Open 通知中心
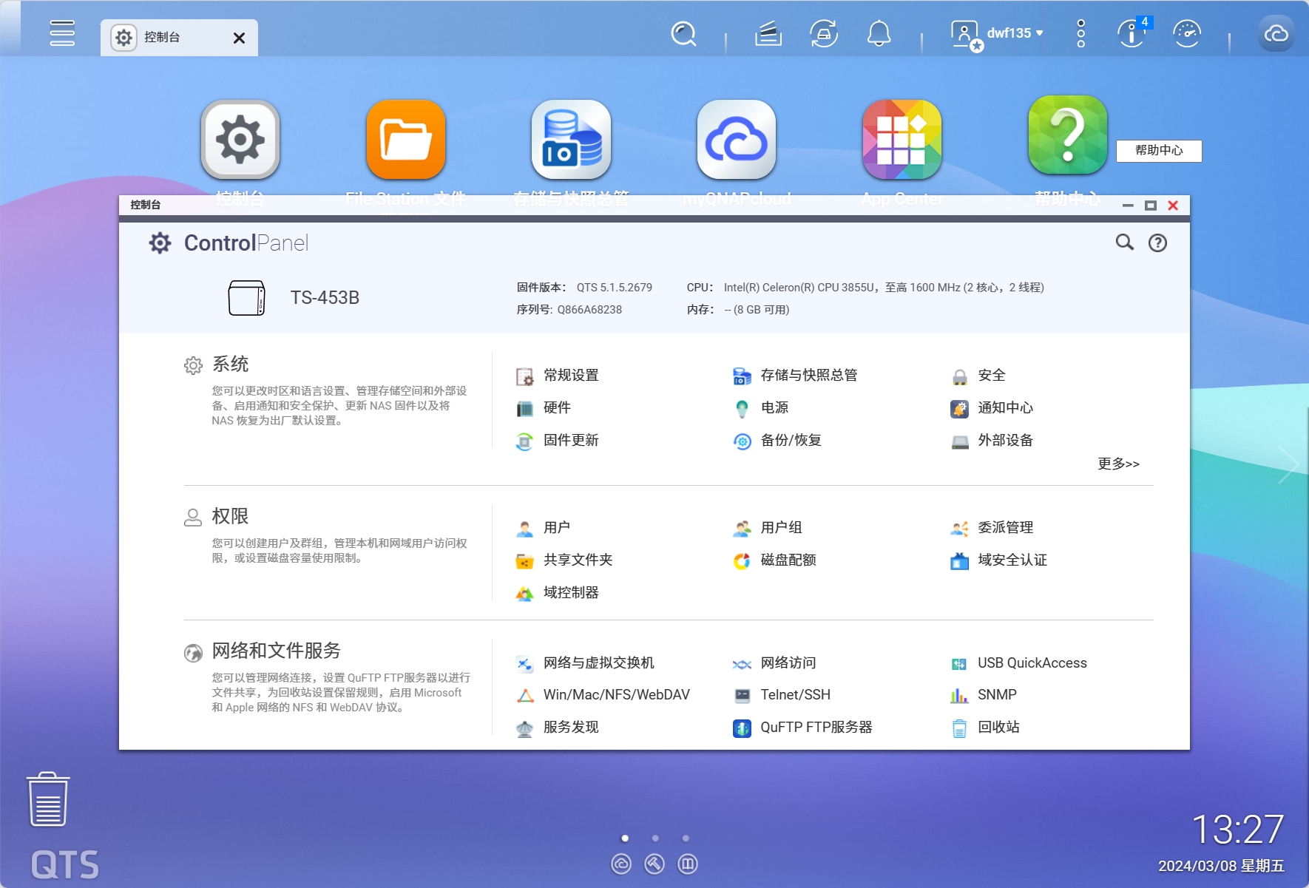Screen dimensions: 1309x888 [x=992, y=407]
